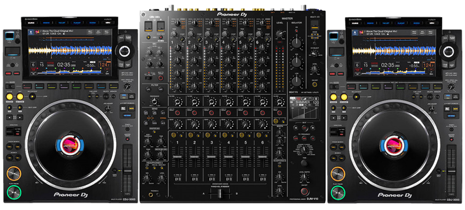Open SEARCH tab on right deck screen
This screenshot has height=210, width=465.
416,22
